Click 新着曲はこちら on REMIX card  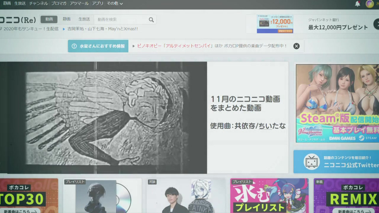pos(355,211)
